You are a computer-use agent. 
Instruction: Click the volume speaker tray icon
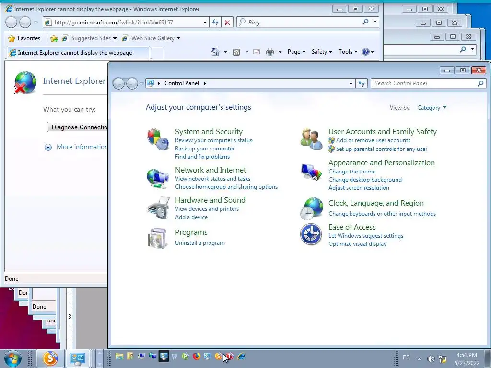point(431,358)
